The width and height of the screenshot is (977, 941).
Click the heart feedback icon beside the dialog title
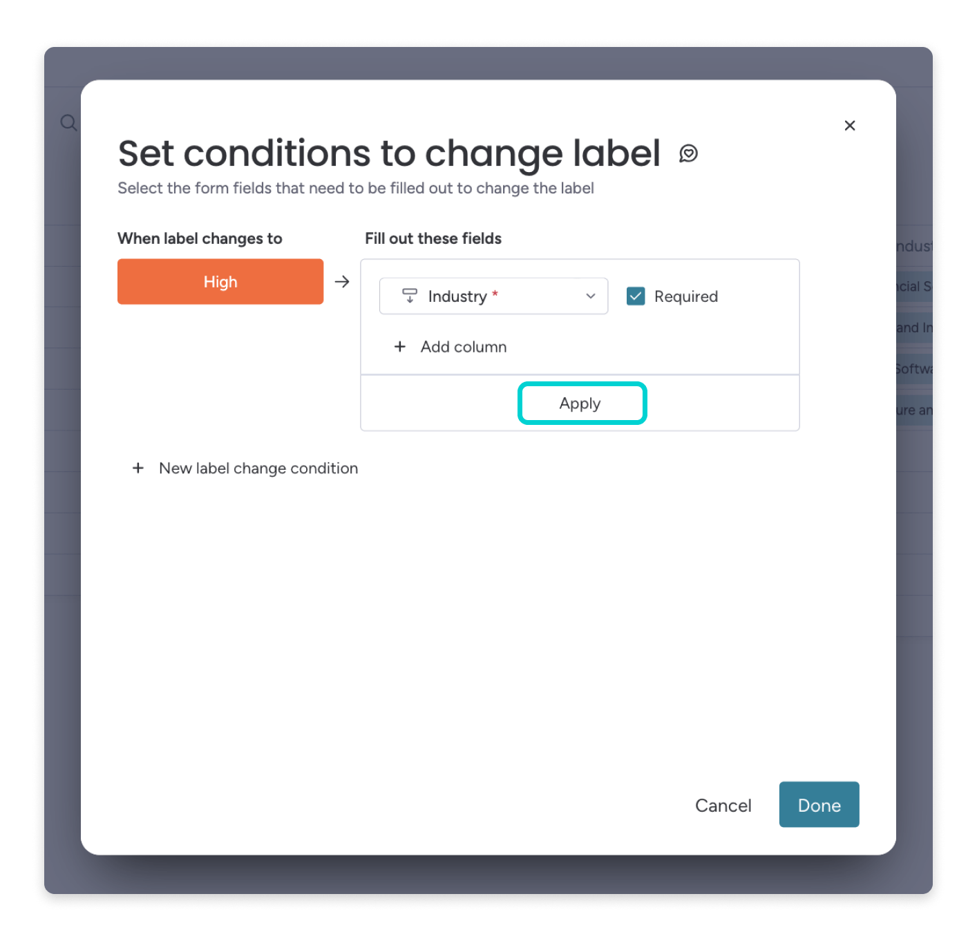pyautogui.click(x=689, y=154)
